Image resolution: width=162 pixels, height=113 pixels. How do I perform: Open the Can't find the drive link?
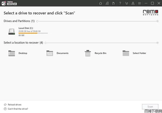point(18,109)
